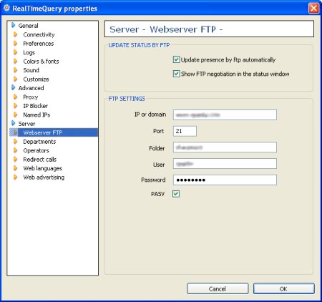This screenshot has width=322, height=302.
Task: Collapse the Server tree section arrow
Action: [14, 123]
